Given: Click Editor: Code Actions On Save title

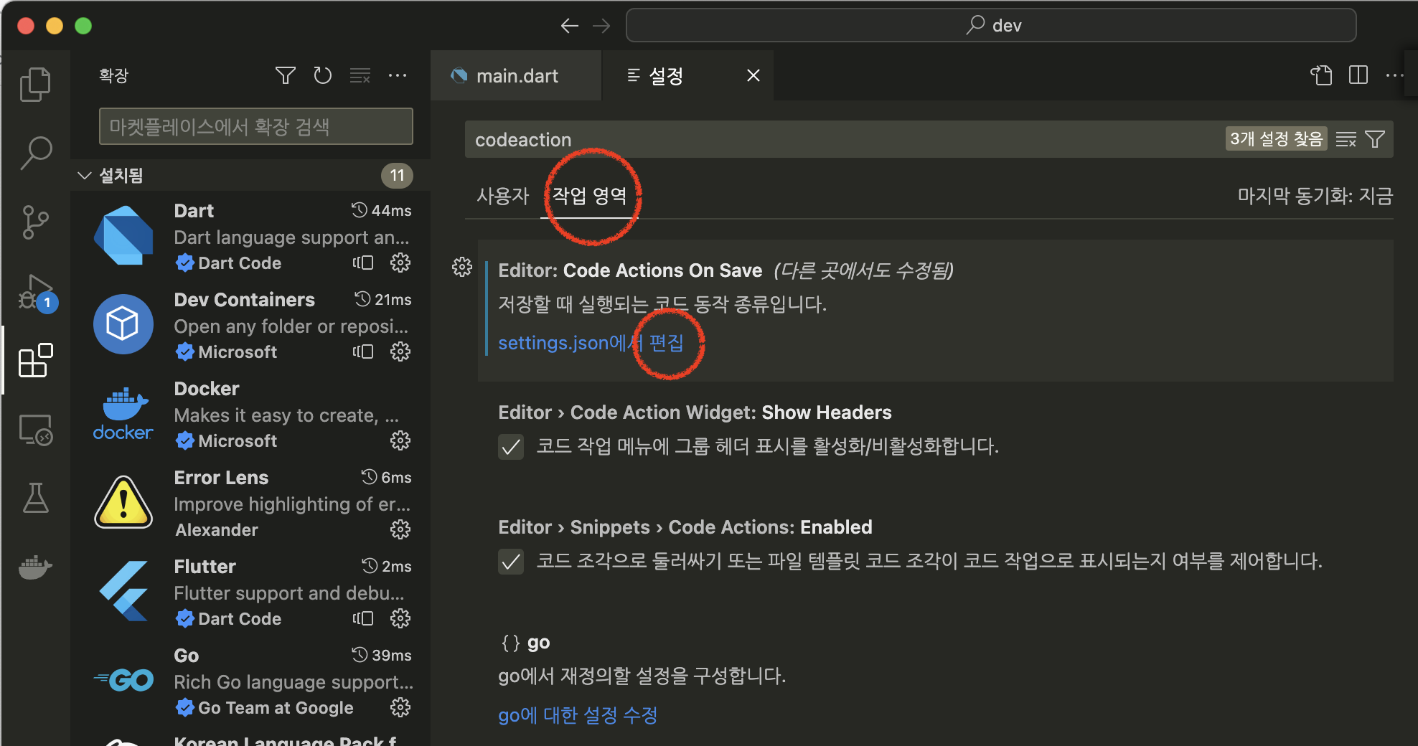Looking at the screenshot, I should 630,270.
